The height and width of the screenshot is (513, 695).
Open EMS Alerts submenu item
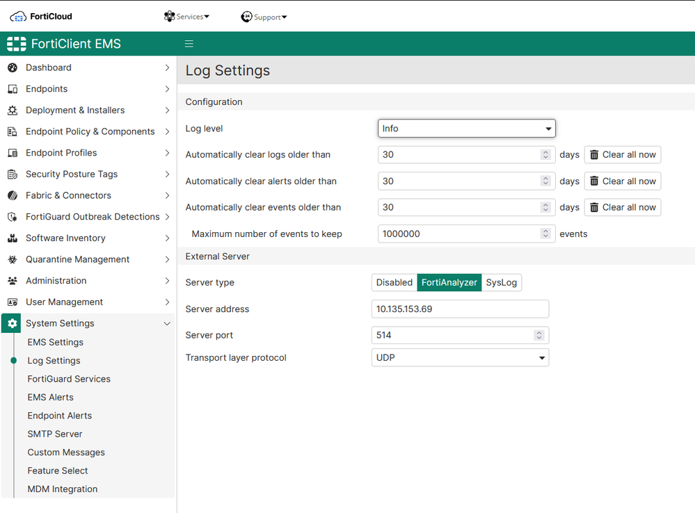click(51, 398)
